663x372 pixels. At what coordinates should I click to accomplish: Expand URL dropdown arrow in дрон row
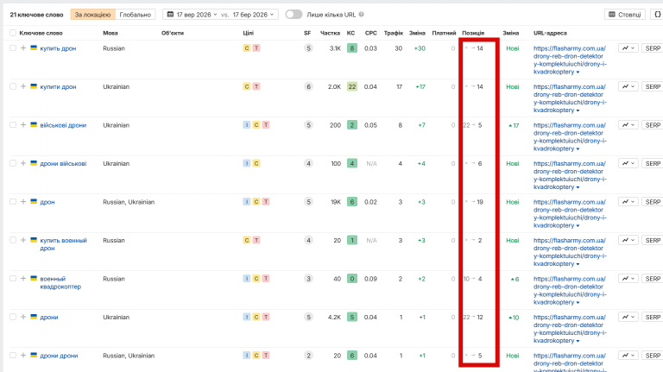click(x=578, y=226)
